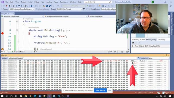The height and width of the screenshot is (98, 174).
Task: Toggle auto-hide pin on Memory 1 panel
Action: (166, 55)
